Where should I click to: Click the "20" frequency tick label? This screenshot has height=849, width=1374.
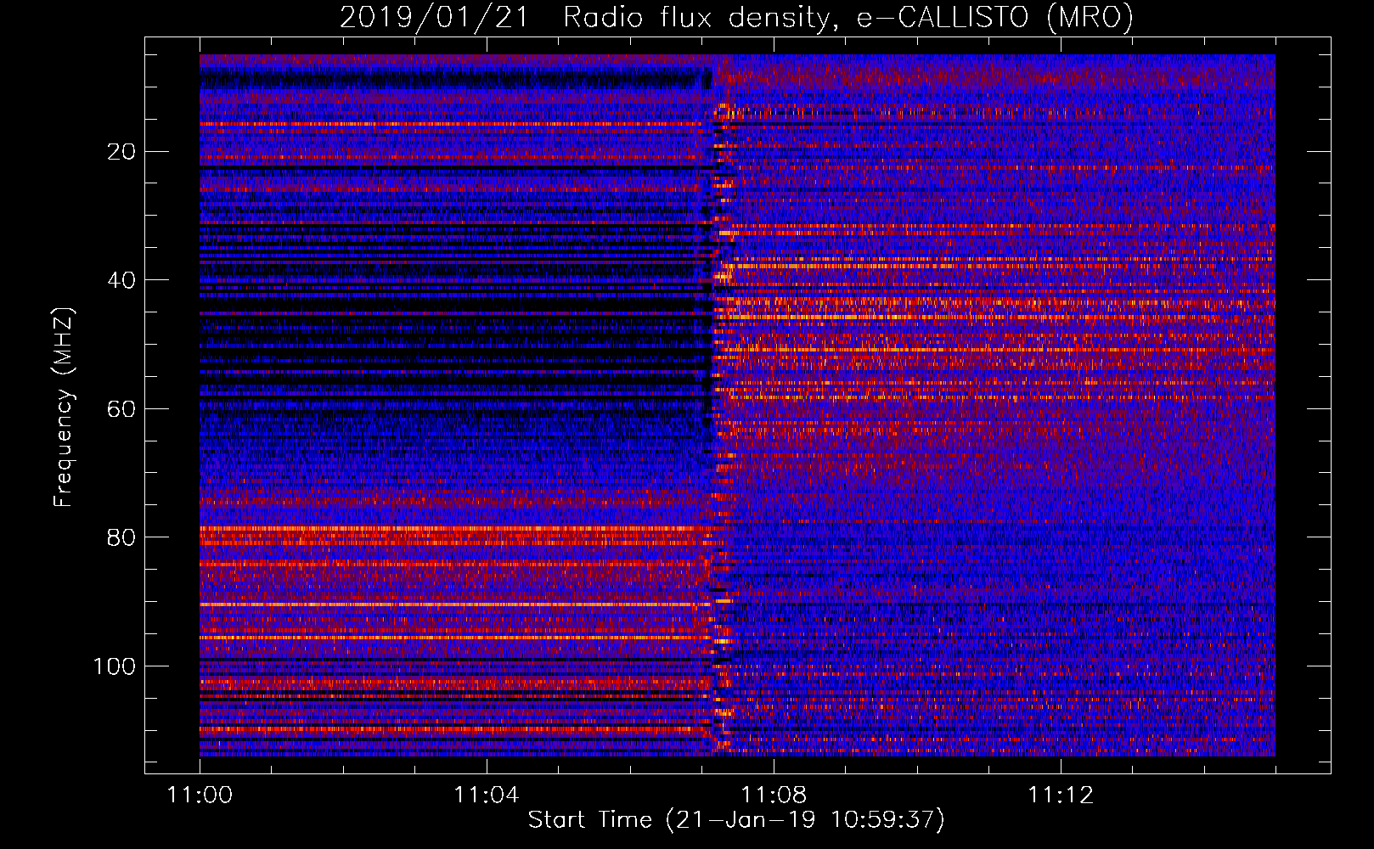tap(122, 152)
